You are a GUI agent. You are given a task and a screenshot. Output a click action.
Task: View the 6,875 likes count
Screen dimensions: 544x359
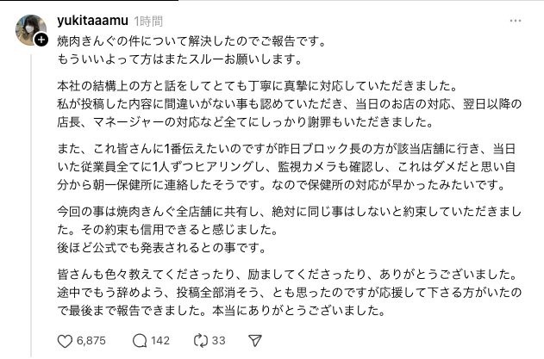tap(91, 340)
